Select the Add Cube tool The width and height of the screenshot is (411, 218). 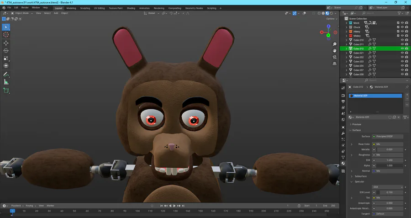tap(6, 91)
